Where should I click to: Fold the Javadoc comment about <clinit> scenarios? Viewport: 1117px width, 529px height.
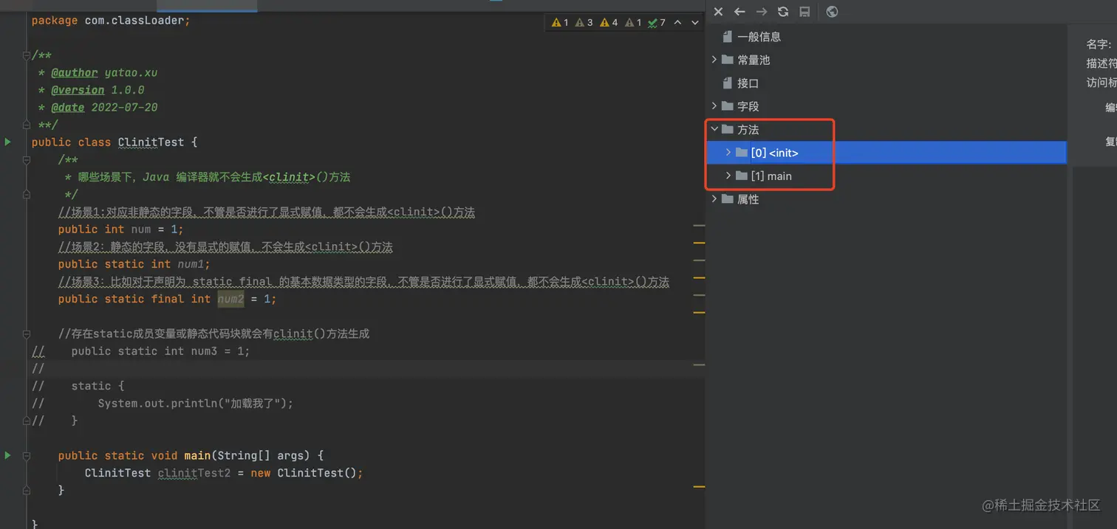click(x=25, y=159)
